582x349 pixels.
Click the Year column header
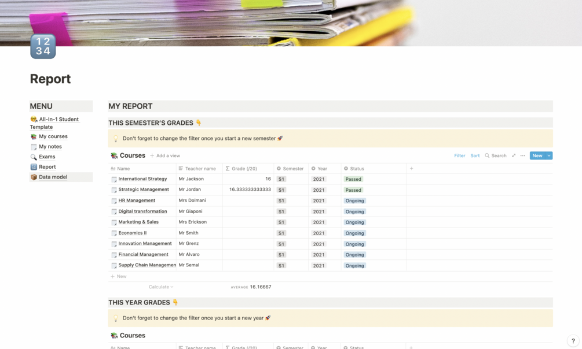click(324, 169)
